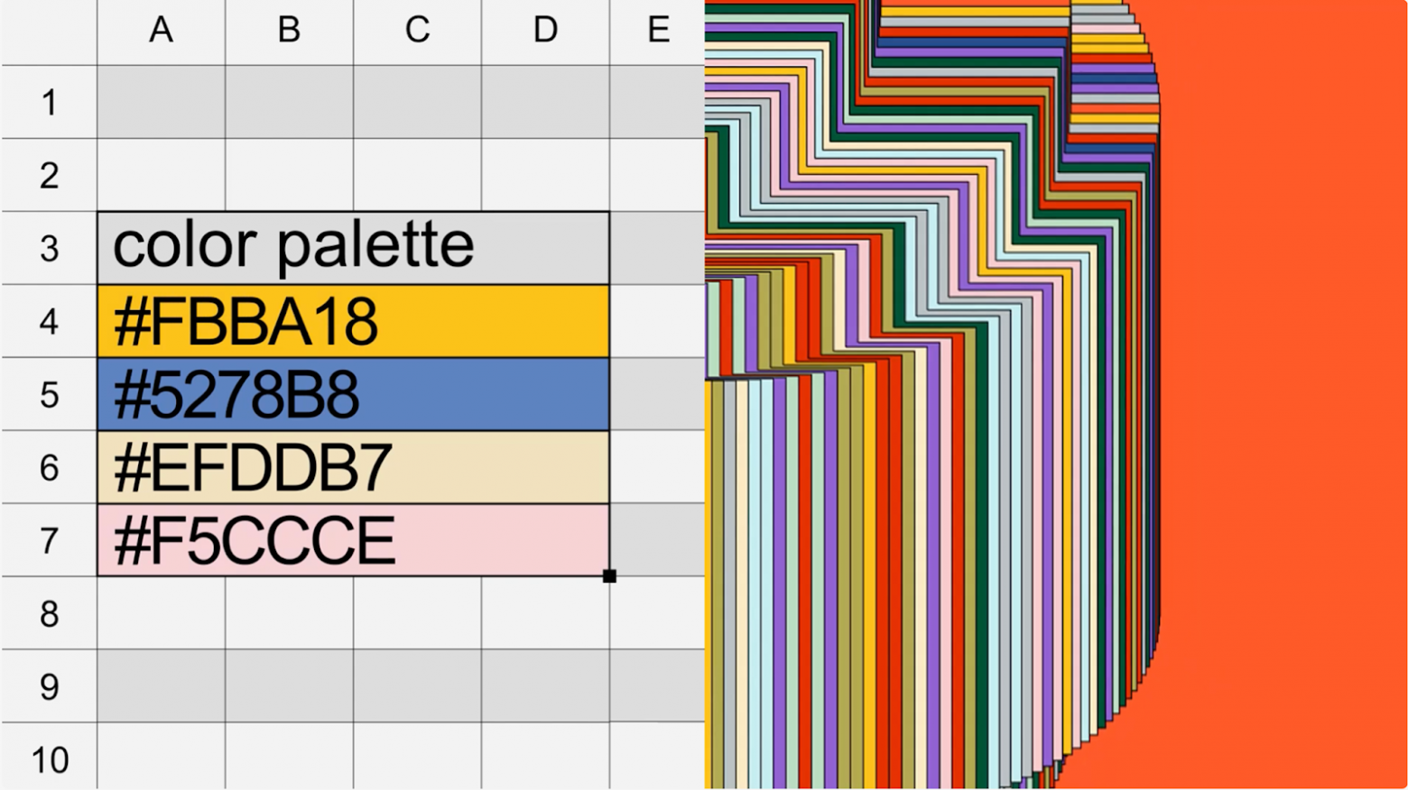Select column A header
This screenshot has width=1408, height=790.
pyautogui.click(x=161, y=31)
